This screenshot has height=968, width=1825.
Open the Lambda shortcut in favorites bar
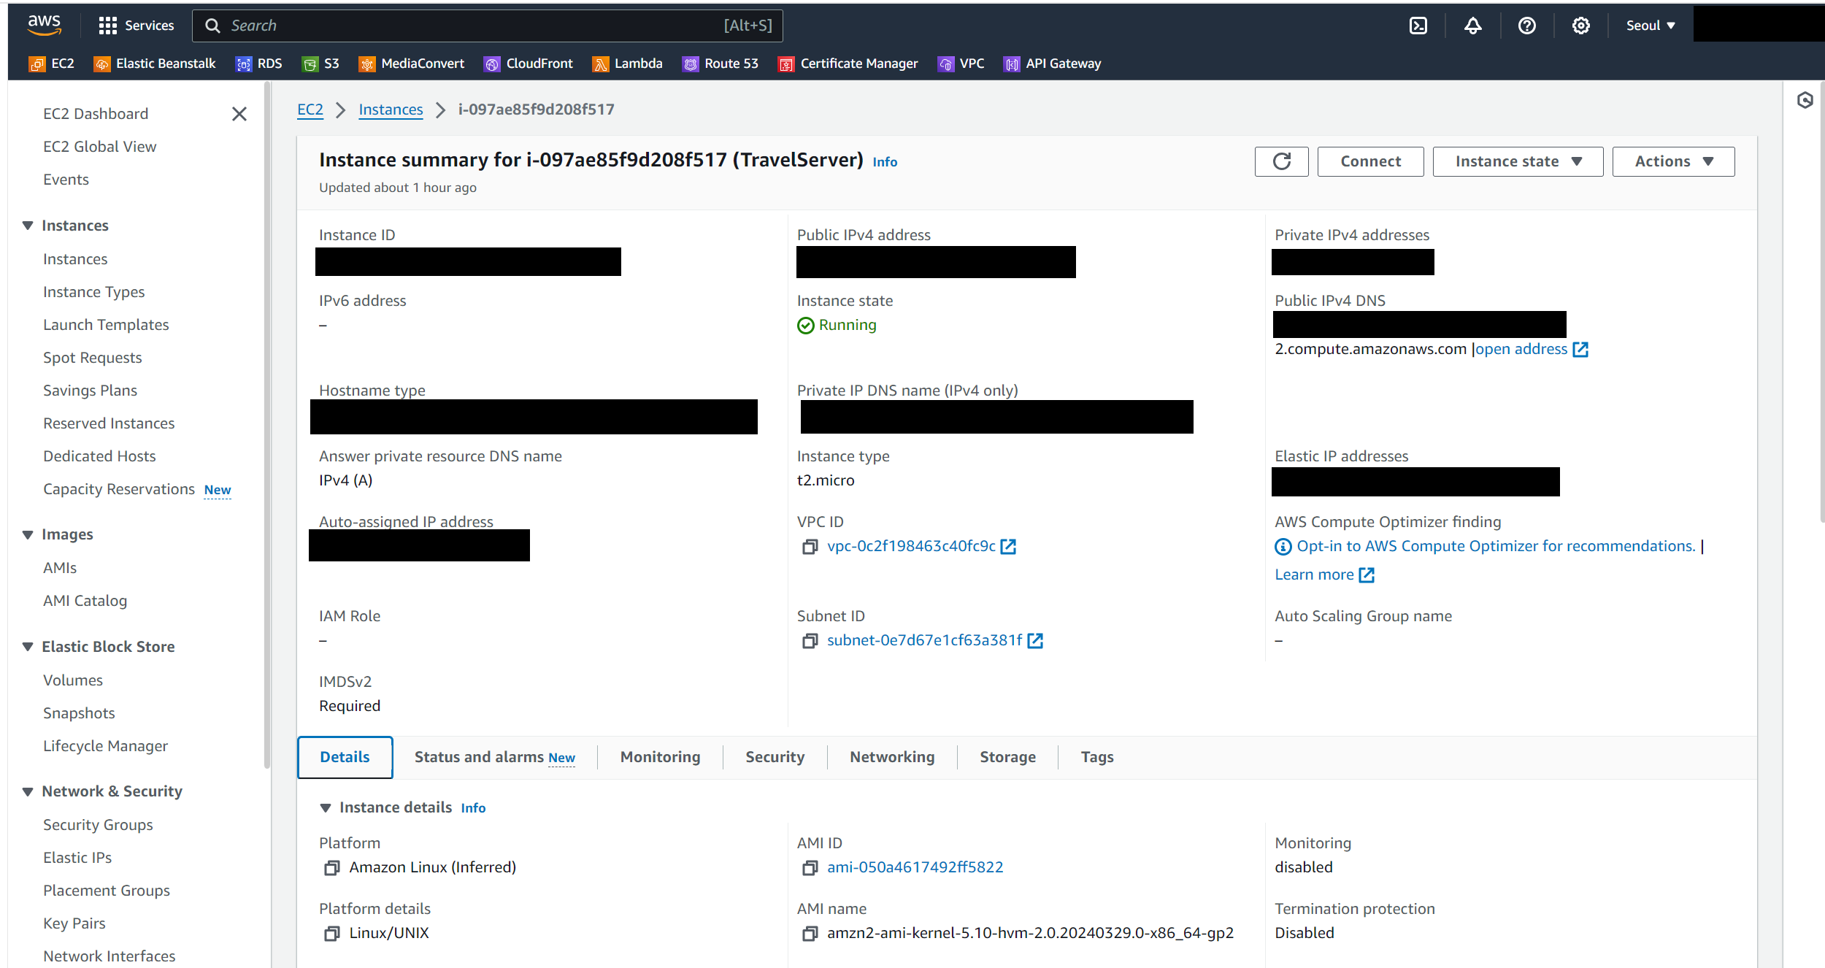[627, 64]
